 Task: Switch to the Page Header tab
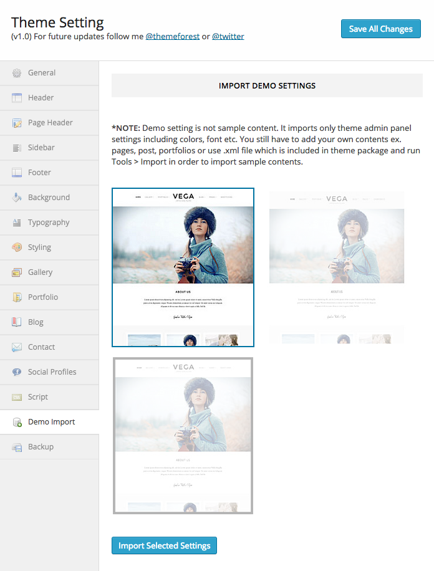point(50,123)
